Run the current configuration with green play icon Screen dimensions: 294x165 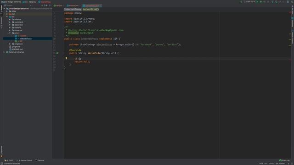(x=257, y=2)
